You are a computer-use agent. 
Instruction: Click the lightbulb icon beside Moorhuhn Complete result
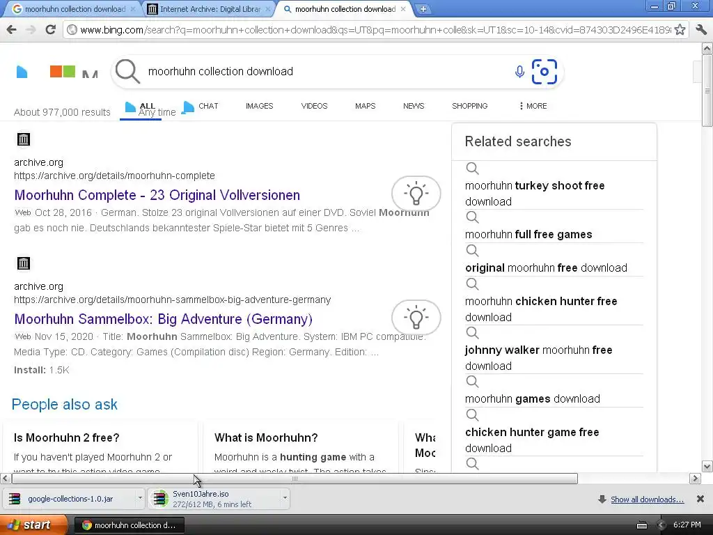click(x=416, y=194)
